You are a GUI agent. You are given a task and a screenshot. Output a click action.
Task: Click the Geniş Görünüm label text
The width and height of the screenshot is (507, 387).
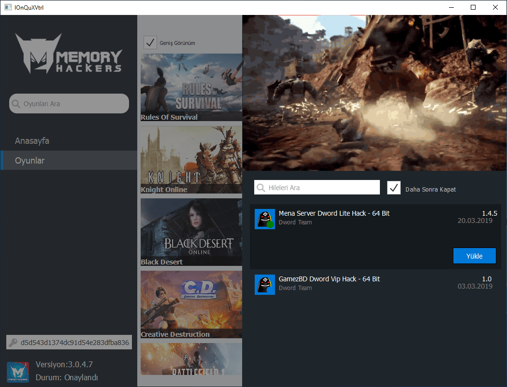177,43
